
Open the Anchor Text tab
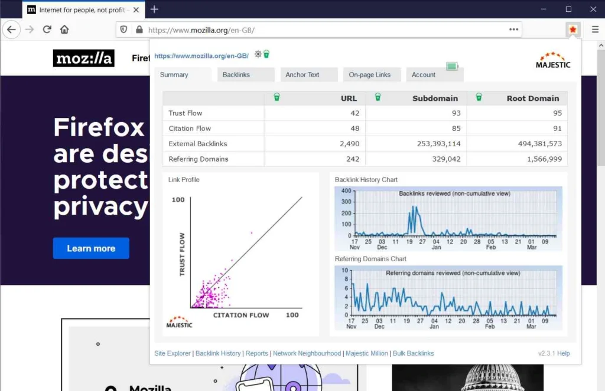309,75
